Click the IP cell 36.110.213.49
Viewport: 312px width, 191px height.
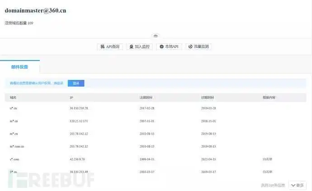79,172
